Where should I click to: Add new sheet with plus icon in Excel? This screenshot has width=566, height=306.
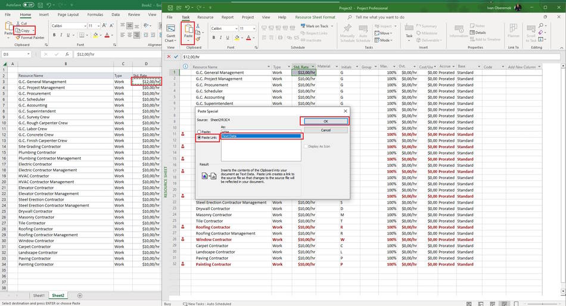[x=80, y=295]
